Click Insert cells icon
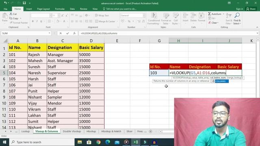 [x=185, y=17]
